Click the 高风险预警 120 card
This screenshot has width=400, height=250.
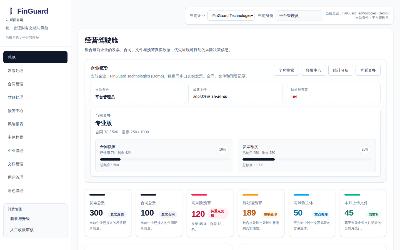(x=210, y=213)
